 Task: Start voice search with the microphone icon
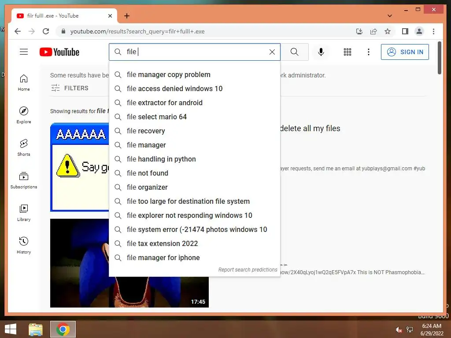point(321,52)
